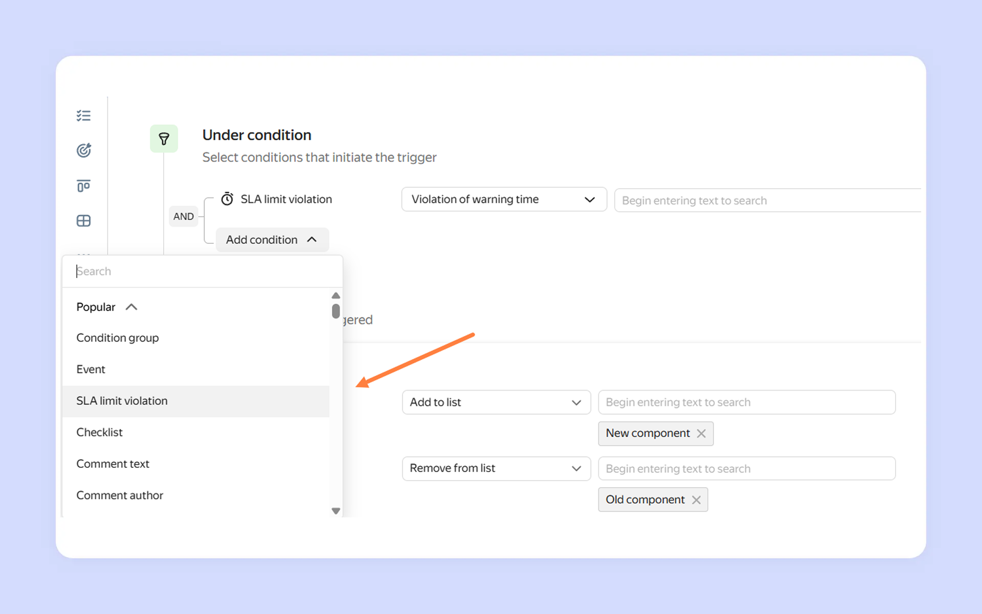Select SLA limit violation in dropdown list
982x614 pixels.
click(x=122, y=401)
